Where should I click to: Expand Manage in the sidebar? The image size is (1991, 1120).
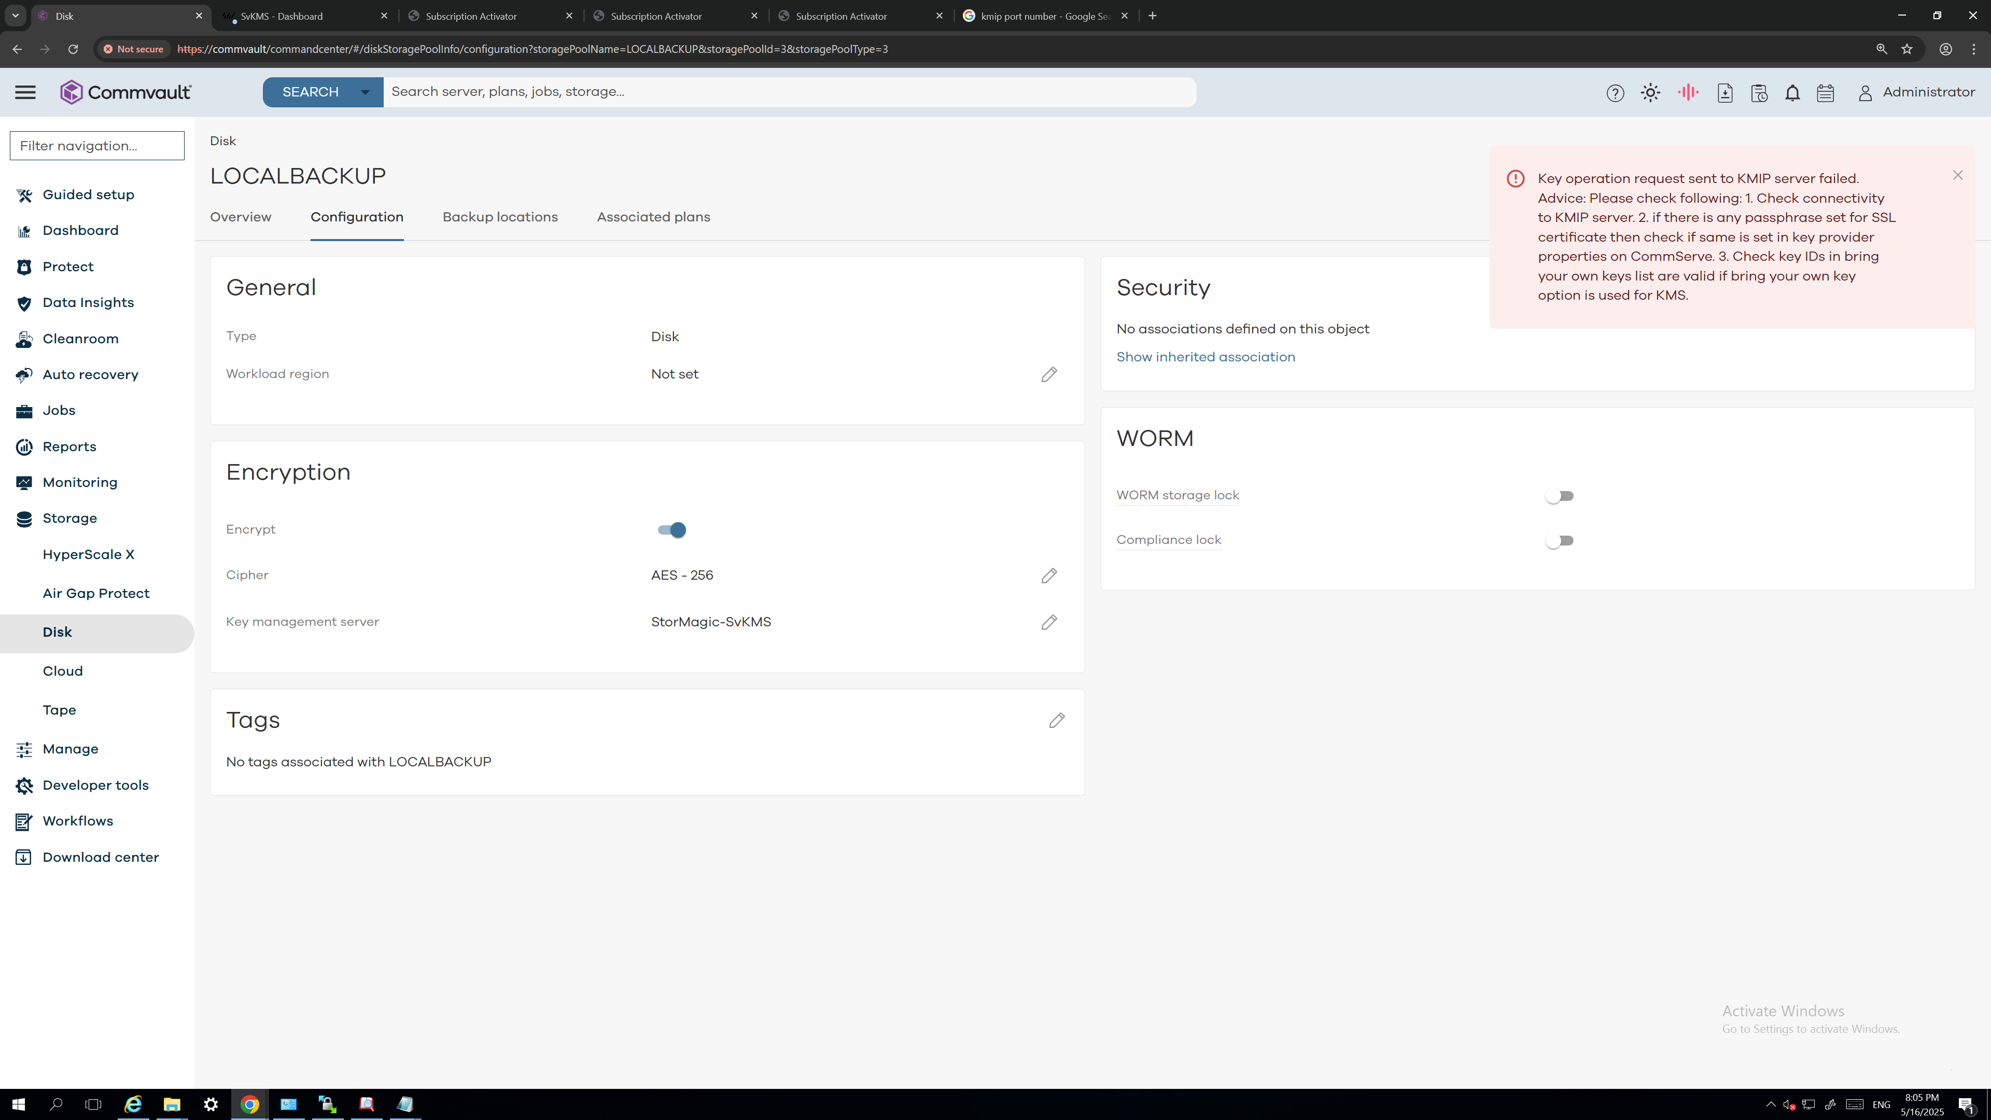pos(71,749)
